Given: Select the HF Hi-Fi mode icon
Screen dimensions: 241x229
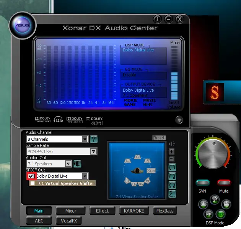Looking at the screenshot, I should coord(208,214).
